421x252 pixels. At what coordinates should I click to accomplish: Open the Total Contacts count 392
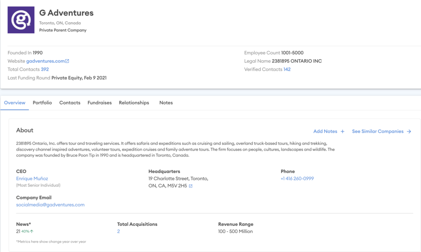(45, 69)
